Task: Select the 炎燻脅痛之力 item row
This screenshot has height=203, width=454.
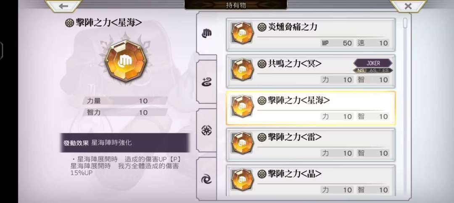Action: pyautogui.click(x=310, y=35)
